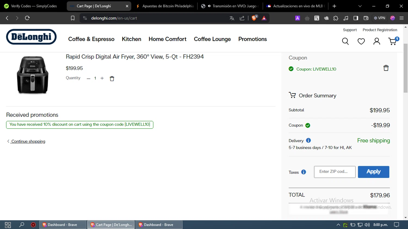Open Brave Shields panel
Image resolution: width=408 pixels, height=229 pixels.
tap(254, 18)
